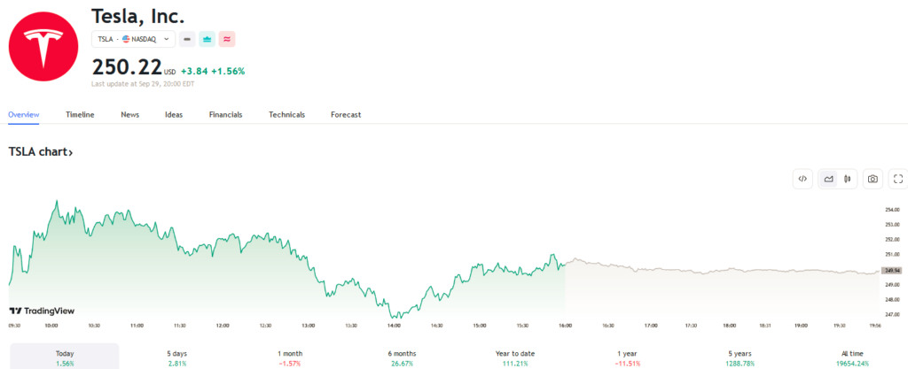Screen dimensions: 908x369
Task: Open the TSLA NASDAQ symbol dropdown
Action: [133, 39]
